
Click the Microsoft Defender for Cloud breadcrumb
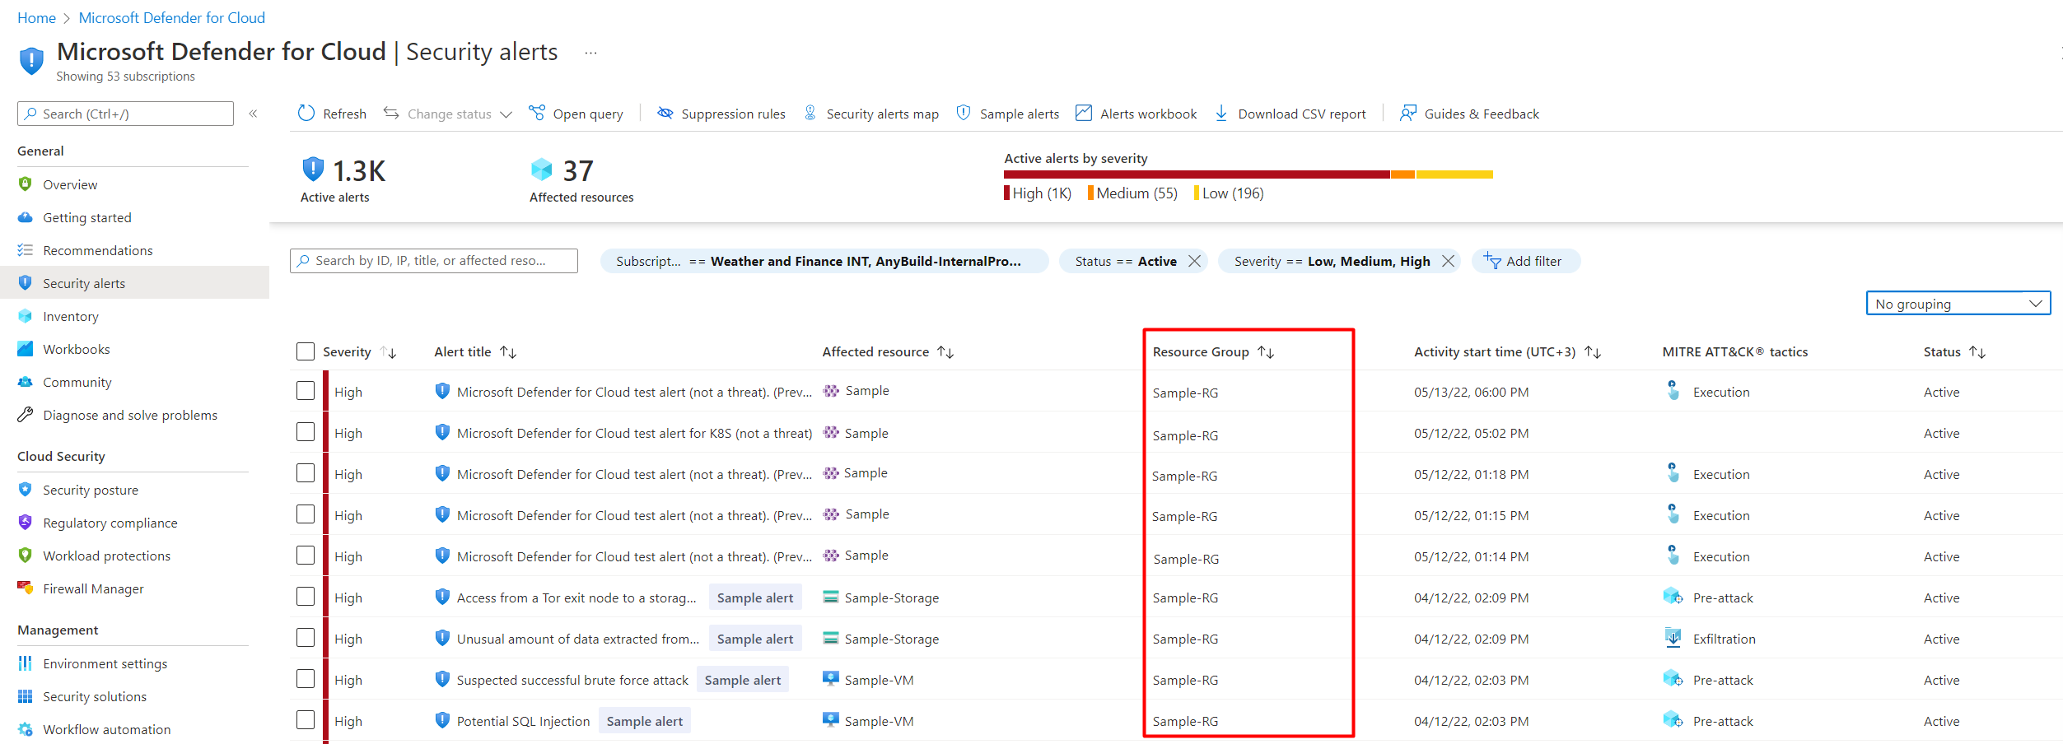tap(172, 18)
